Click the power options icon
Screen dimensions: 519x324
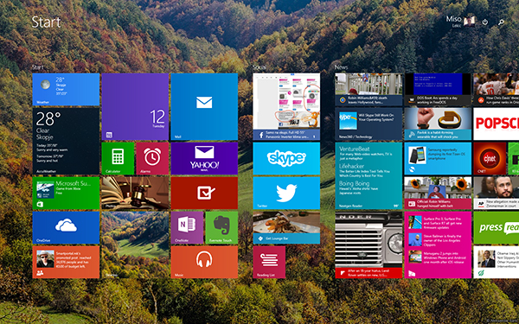pos(485,22)
